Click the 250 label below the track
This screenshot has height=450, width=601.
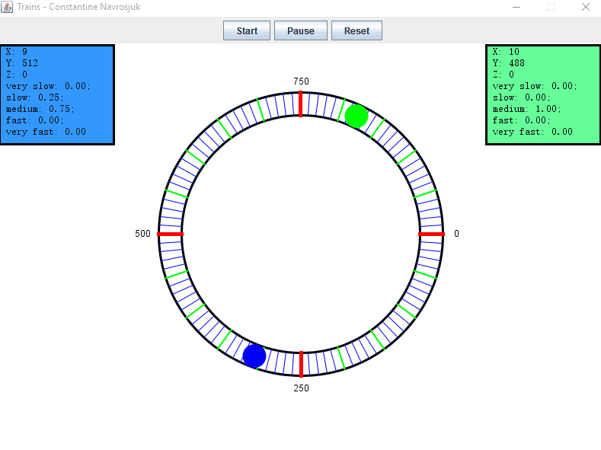coord(301,388)
